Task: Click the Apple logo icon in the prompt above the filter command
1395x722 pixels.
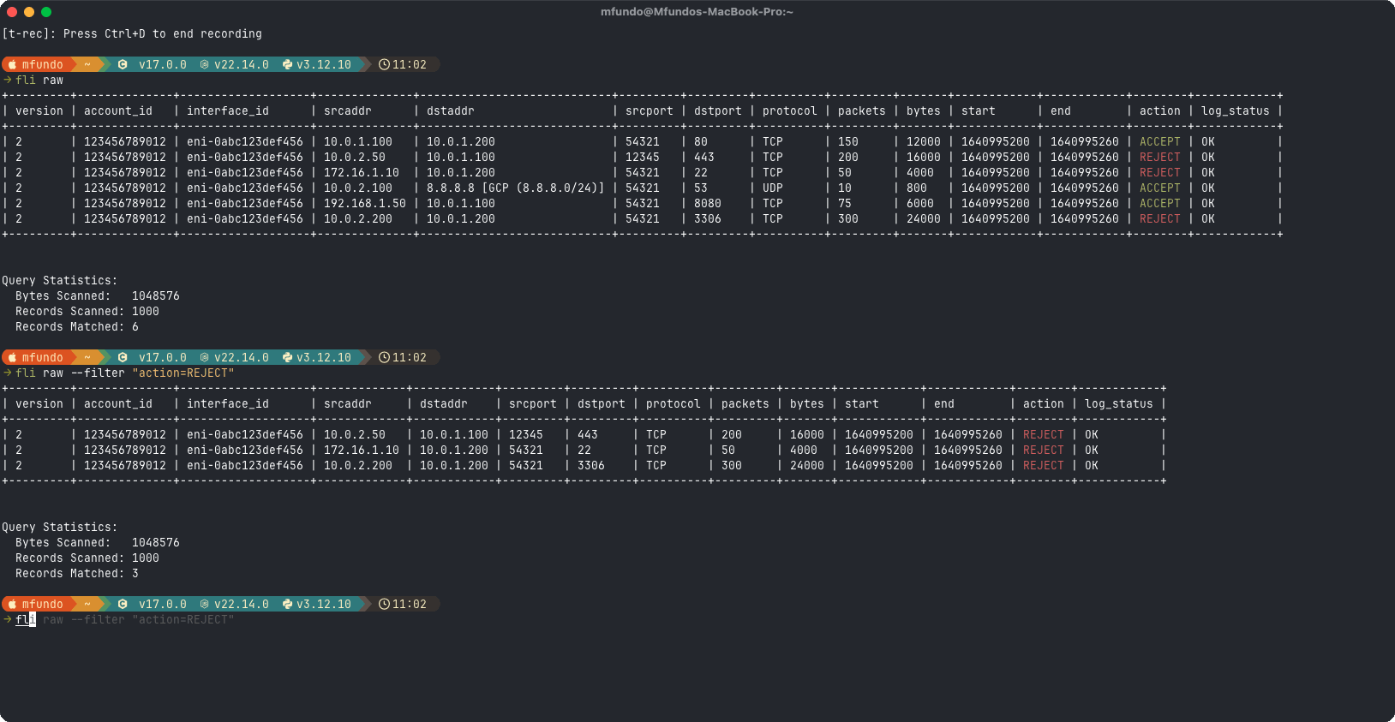Action: [13, 357]
